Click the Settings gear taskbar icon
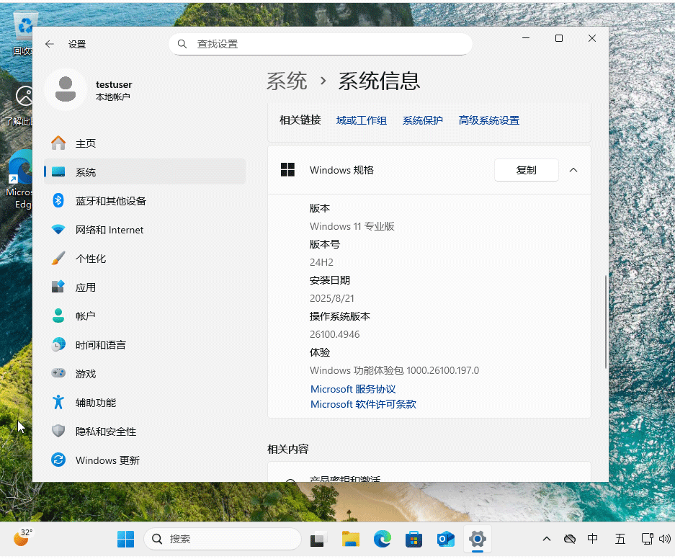 478,540
